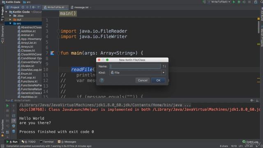Image resolution: width=263 pixels, height=148 pixels.
Task: Click the Kotlin run gutter icon on line 7
Action: point(52,53)
